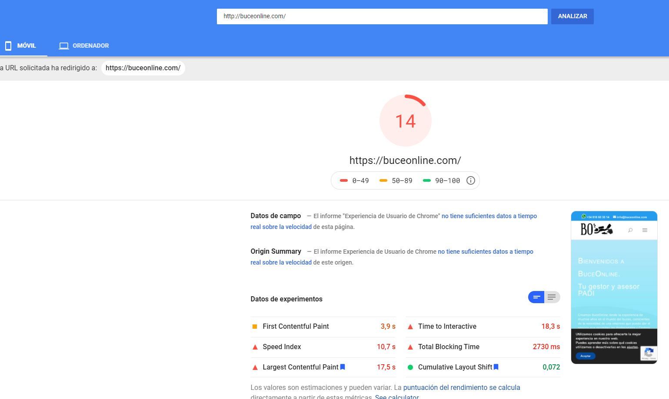The height and width of the screenshot is (399, 669).
Task: Click red triangle icon beside Speed Index
Action: coord(255,347)
